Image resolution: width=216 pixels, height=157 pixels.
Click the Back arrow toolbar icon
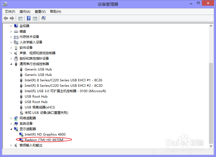click(6, 18)
